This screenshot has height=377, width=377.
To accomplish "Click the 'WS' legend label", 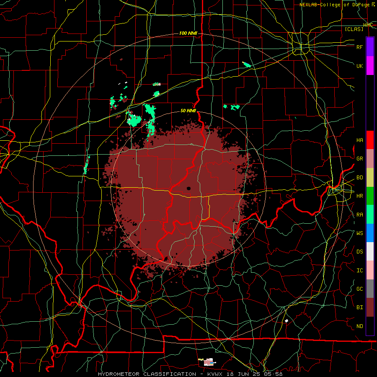I will (x=359, y=233).
